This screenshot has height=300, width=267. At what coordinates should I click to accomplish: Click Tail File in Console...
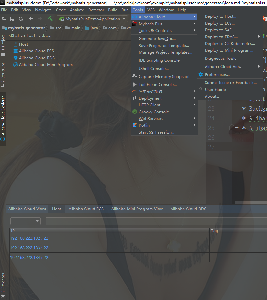point(164,85)
